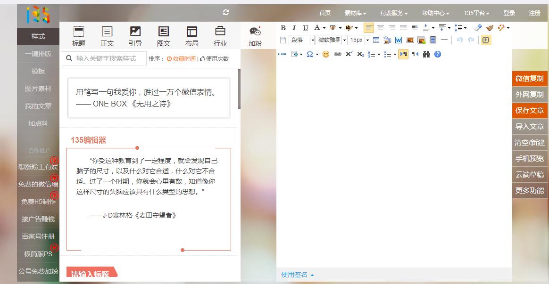The width and height of the screenshot is (549, 284).
Task: Click the 保存文章 button
Action: point(529,111)
